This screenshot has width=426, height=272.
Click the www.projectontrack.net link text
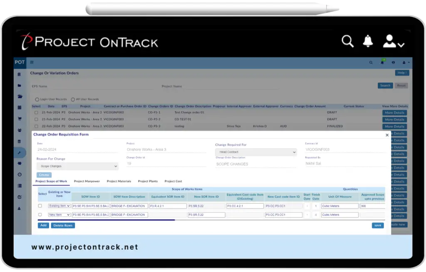(x=85, y=247)
